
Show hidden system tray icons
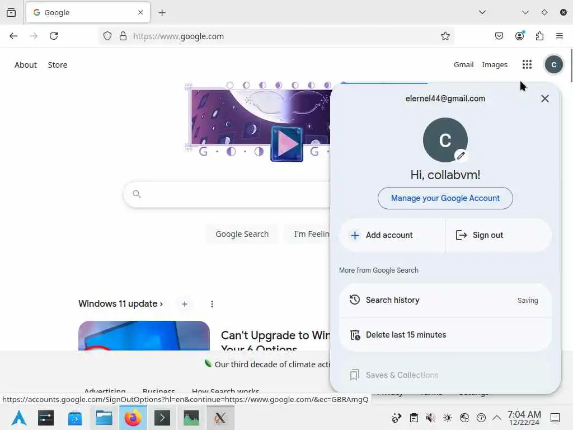[x=497, y=418]
